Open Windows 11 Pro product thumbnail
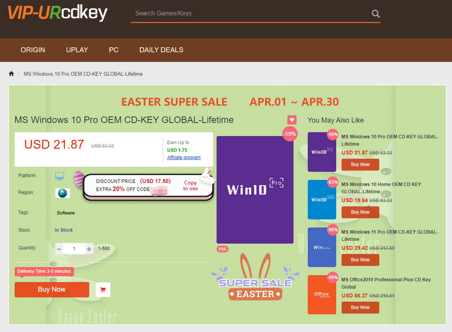The image size is (452, 332). [x=322, y=247]
